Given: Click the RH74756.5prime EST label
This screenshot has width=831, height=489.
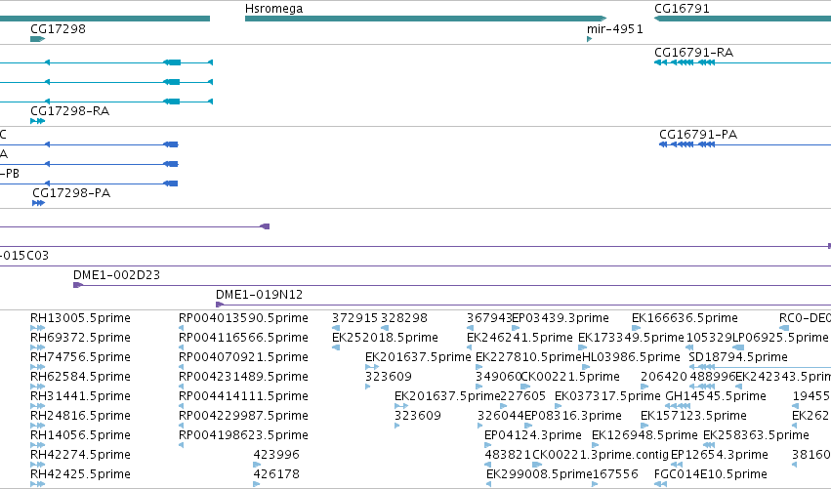Looking at the screenshot, I should tap(80, 357).
